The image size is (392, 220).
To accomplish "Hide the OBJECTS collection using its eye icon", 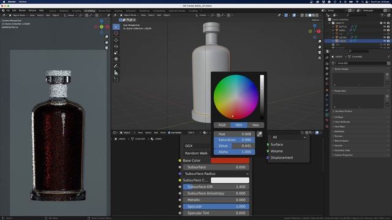I will click(385, 23).
